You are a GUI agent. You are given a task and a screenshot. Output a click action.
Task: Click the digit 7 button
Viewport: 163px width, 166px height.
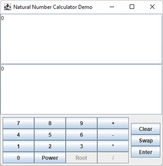pos(19,123)
